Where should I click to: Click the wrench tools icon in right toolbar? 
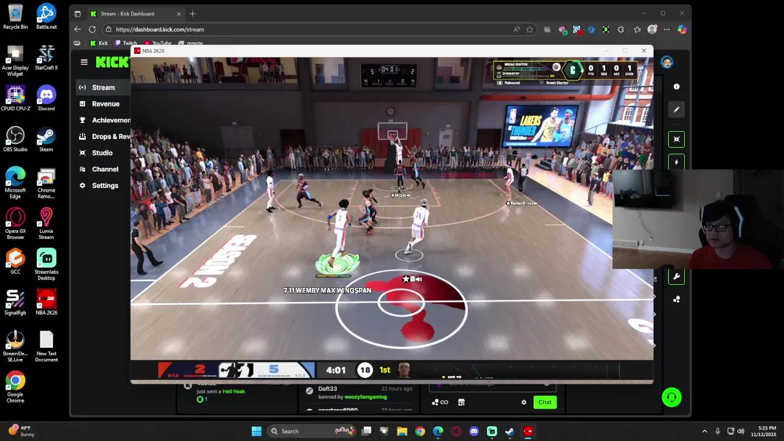(x=676, y=277)
